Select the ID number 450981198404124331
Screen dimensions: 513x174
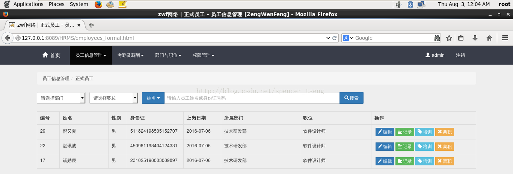pos(154,146)
